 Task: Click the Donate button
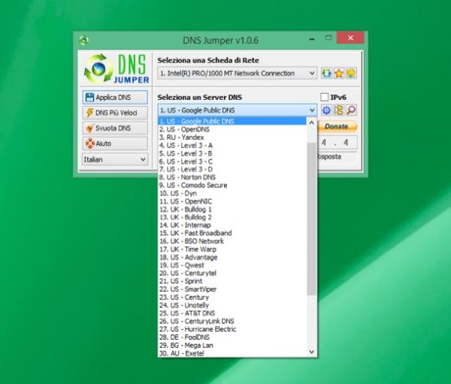point(337,126)
